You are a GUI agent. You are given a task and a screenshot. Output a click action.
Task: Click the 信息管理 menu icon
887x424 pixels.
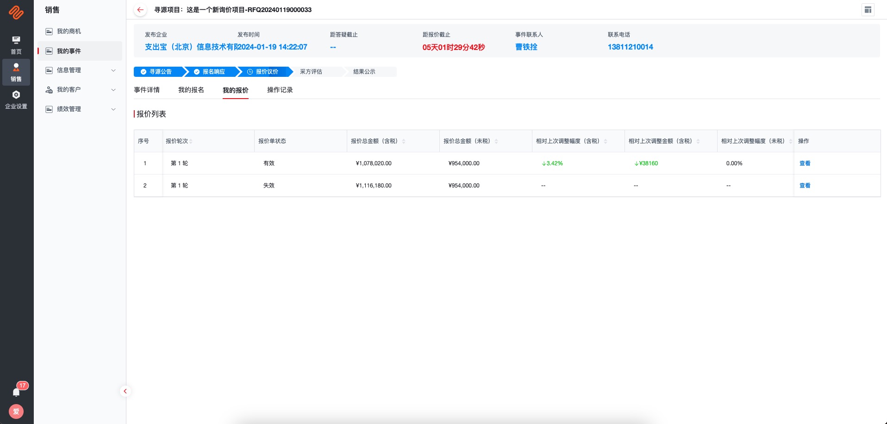tap(49, 70)
